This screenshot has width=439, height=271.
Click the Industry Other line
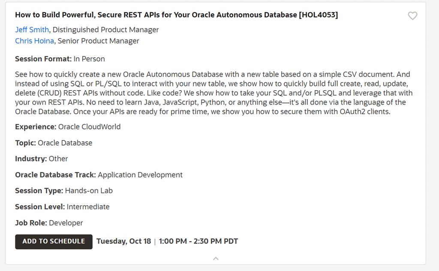[42, 158]
